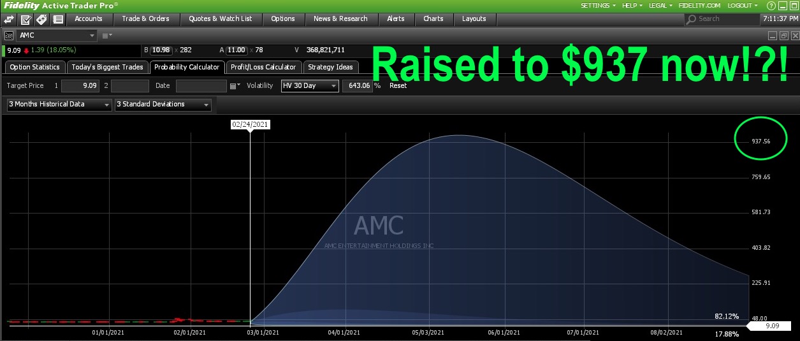The width and height of the screenshot is (800, 341).
Task: Click the bid price 10.98 button
Action: coord(161,50)
